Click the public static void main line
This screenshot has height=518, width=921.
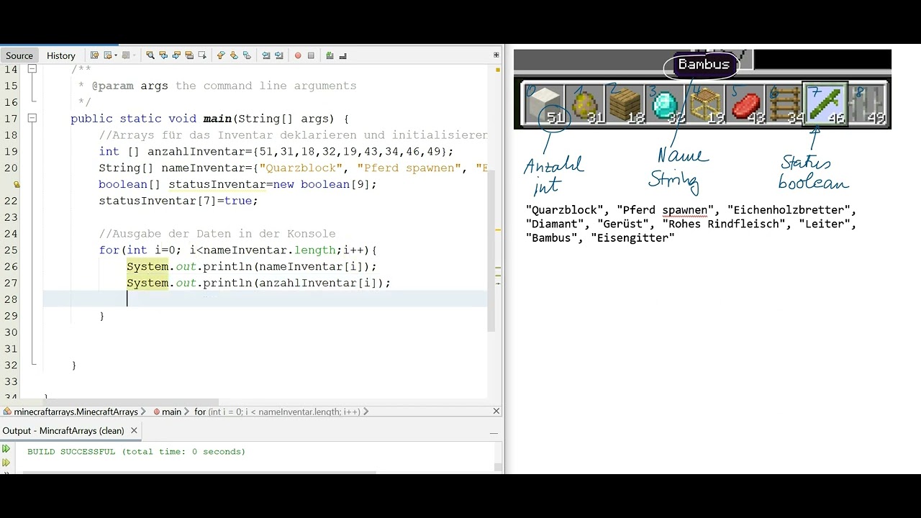tap(210, 119)
